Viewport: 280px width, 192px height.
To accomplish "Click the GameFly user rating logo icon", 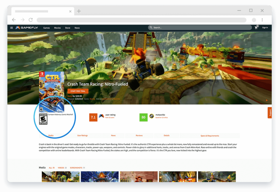I will coord(101,116).
